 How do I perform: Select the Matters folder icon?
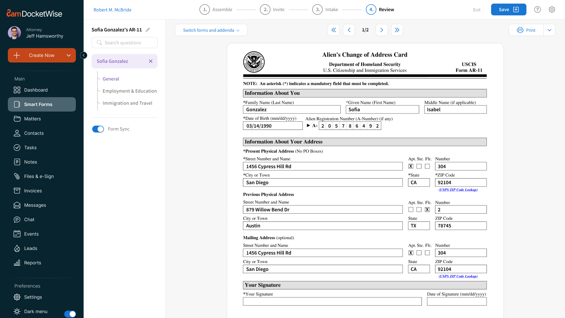click(17, 119)
